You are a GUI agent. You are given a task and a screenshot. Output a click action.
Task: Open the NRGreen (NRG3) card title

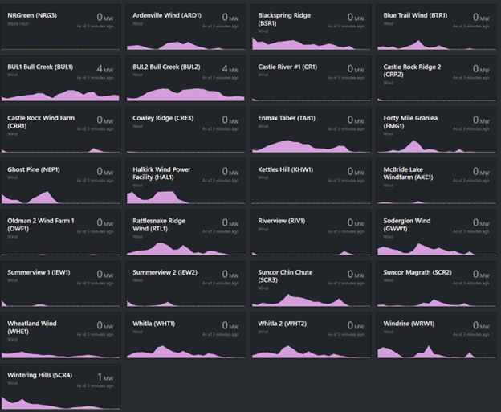point(33,15)
